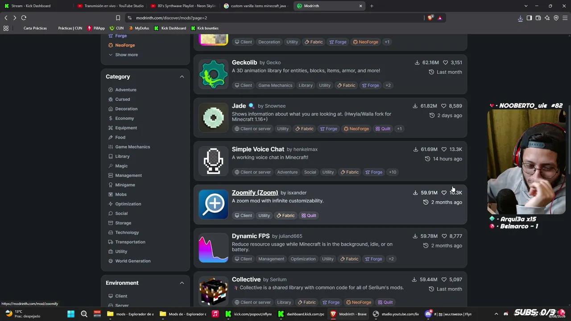Switch to the 80's Synthwave Playlist tab
Screen dimensions: 571x321
183,6
